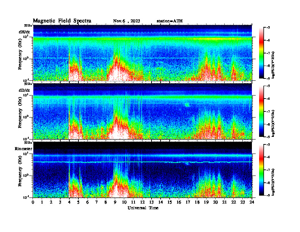This screenshot has height=232, width=300.
Task: Select the "Nov.6 , 2023" date label
Action: coord(127,21)
